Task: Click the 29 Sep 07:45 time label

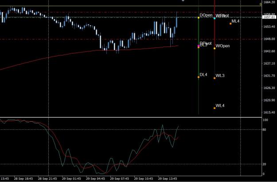Action: (x=119, y=178)
